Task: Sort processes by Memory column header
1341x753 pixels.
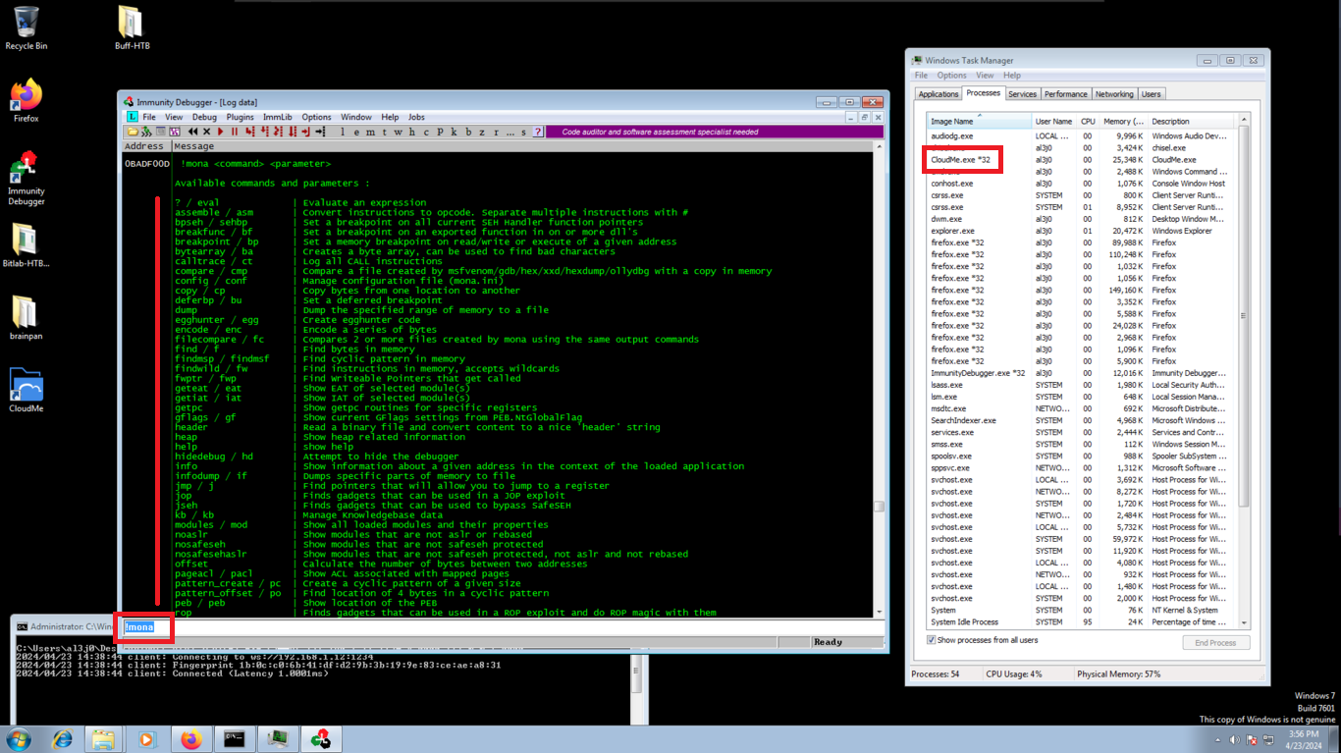Action: 1123,121
